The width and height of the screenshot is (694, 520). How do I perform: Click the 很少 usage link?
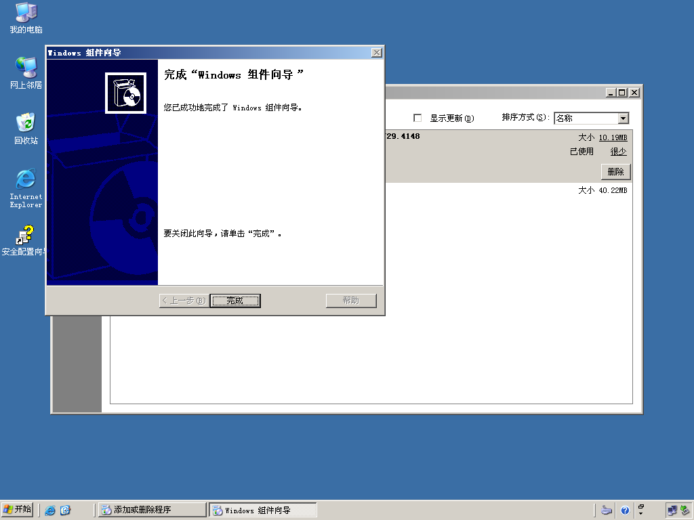tap(618, 152)
